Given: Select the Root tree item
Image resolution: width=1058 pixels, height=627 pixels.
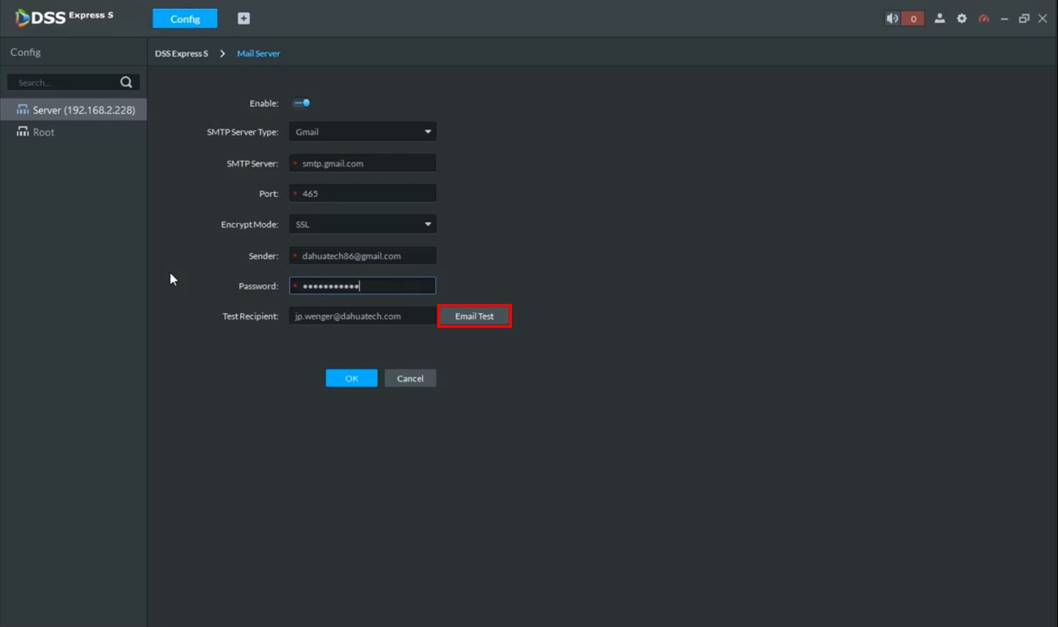Looking at the screenshot, I should 74,132.
